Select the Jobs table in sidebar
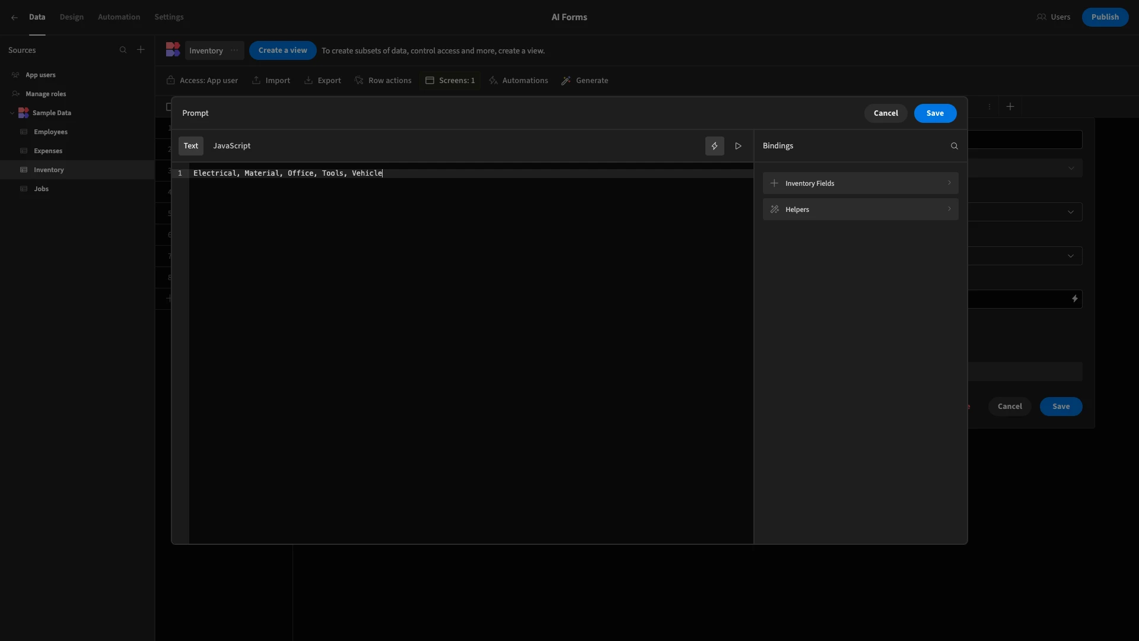This screenshot has width=1139, height=641. (77, 189)
